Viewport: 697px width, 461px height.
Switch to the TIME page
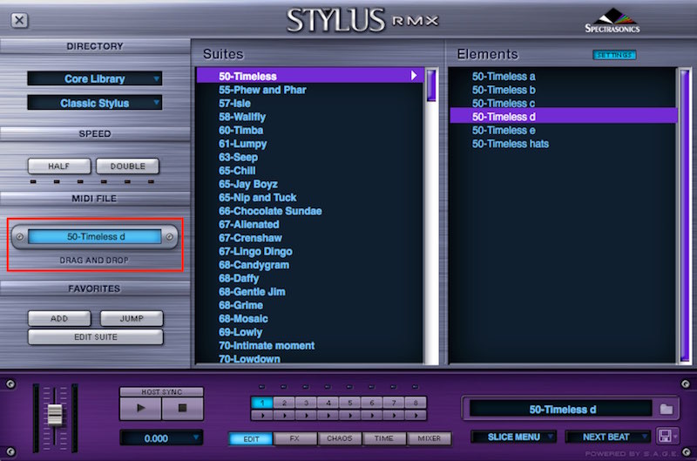[384, 438]
